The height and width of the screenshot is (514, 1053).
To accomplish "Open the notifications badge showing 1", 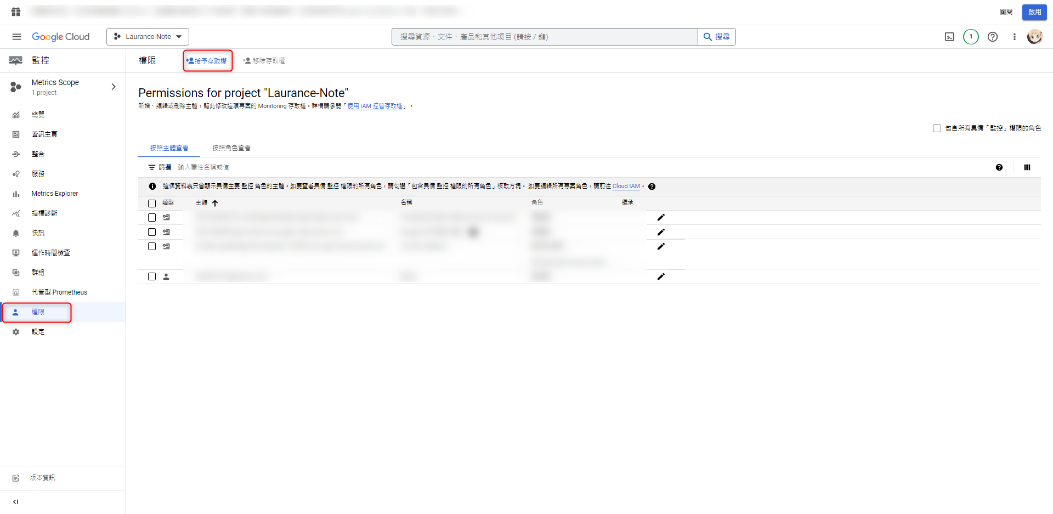I will pyautogui.click(x=971, y=37).
